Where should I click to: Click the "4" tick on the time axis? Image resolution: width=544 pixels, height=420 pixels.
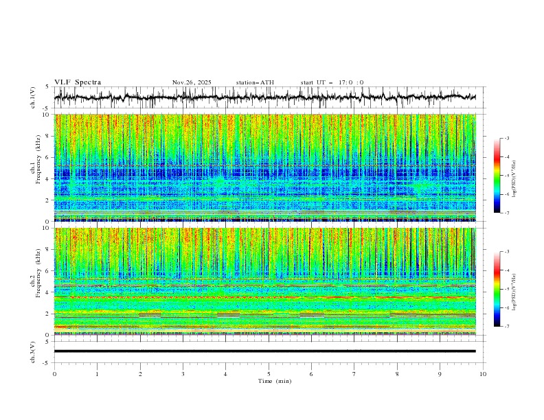225,374
